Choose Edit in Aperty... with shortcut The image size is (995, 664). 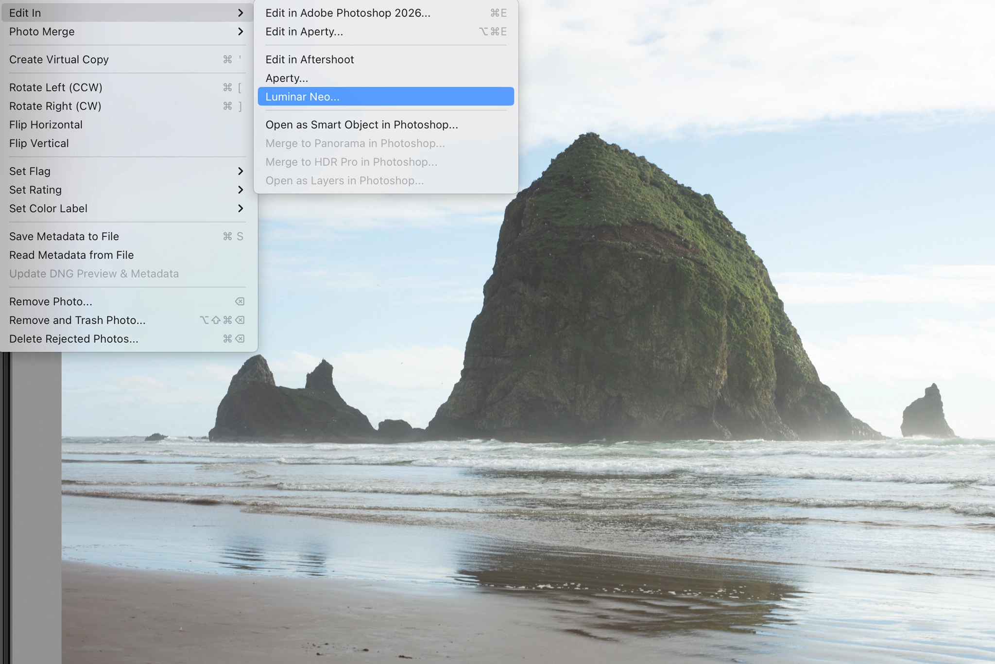(x=386, y=32)
